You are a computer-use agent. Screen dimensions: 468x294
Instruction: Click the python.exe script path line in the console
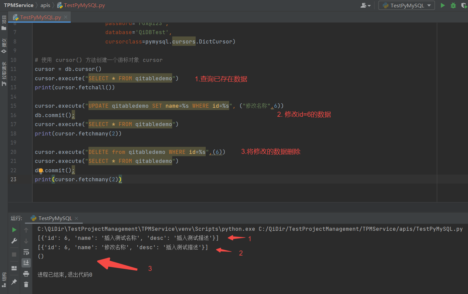pos(250,229)
